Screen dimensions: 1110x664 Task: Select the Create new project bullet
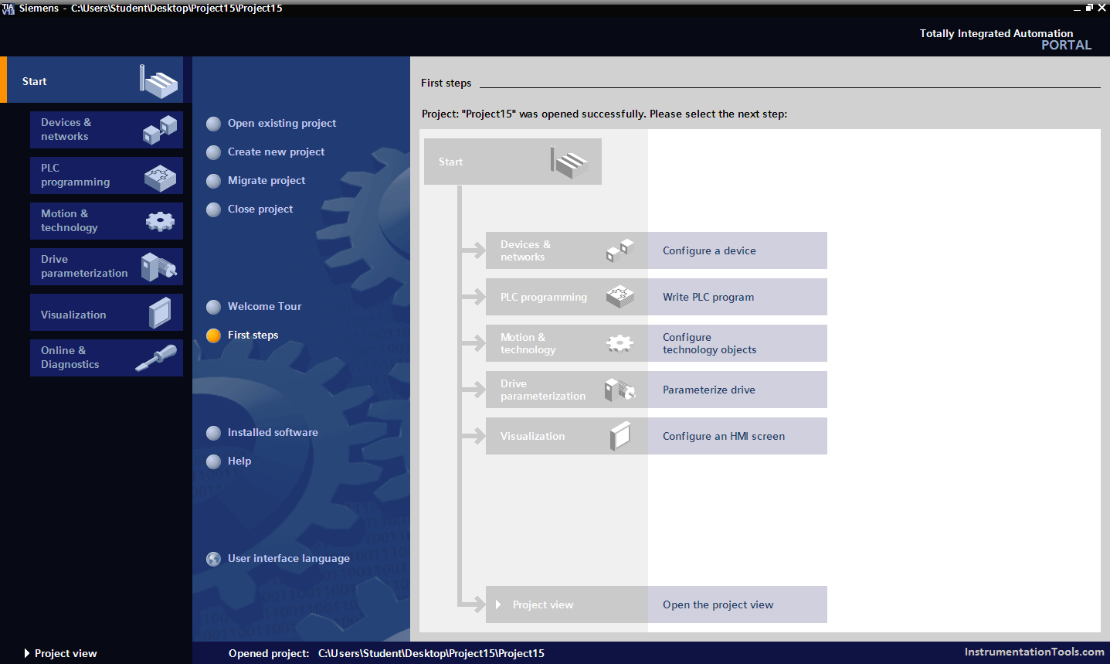click(214, 152)
